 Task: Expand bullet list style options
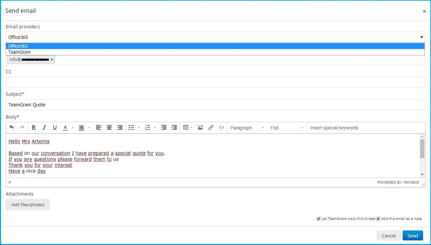pos(139,128)
